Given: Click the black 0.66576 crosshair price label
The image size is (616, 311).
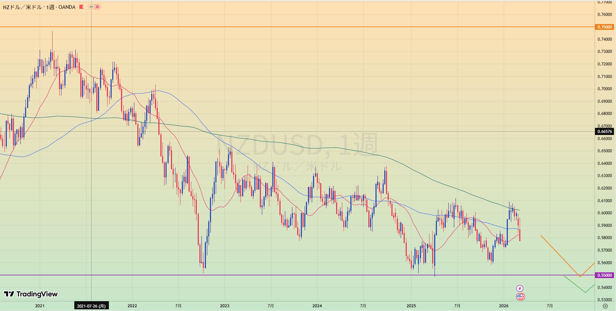Looking at the screenshot, I should point(604,132).
